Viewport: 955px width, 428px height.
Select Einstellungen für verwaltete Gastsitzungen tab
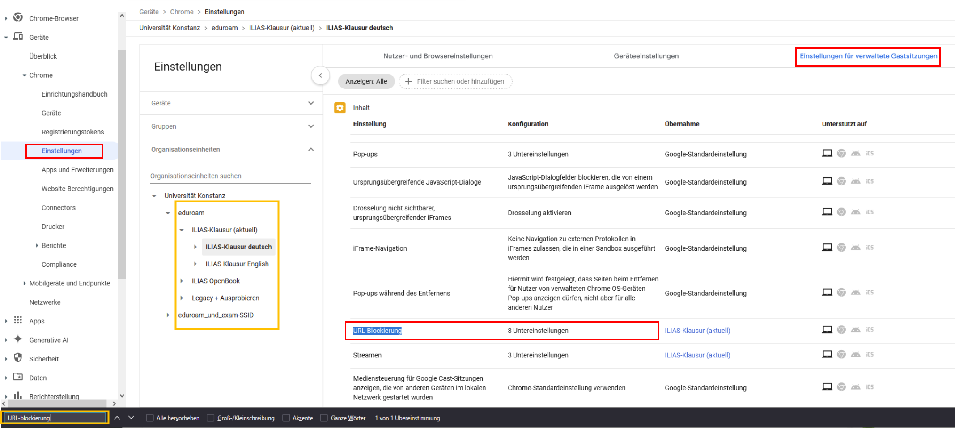click(x=868, y=56)
